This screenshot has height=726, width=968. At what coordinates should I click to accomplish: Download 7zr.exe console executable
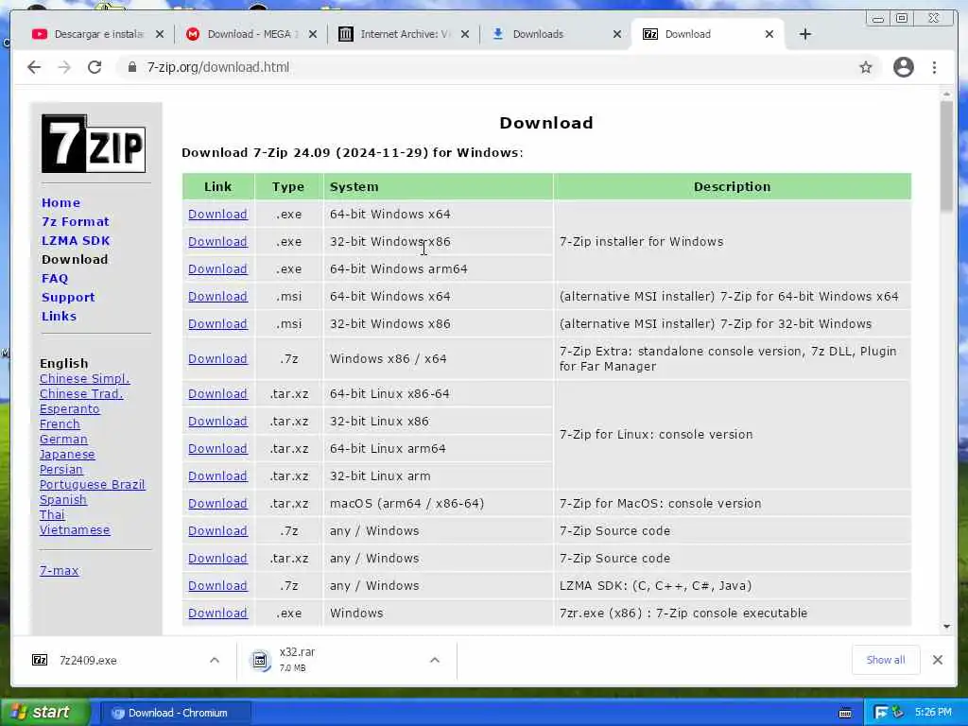[217, 613]
